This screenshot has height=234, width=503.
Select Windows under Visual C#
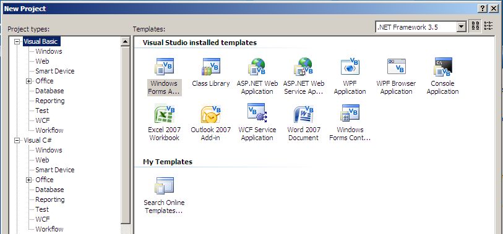coord(49,150)
